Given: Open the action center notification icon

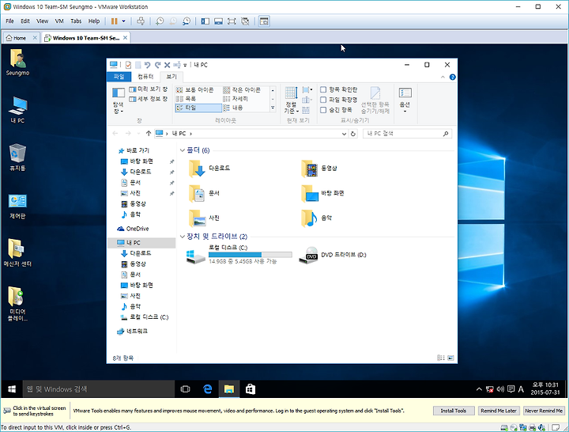Looking at the screenshot, I should click(511, 389).
